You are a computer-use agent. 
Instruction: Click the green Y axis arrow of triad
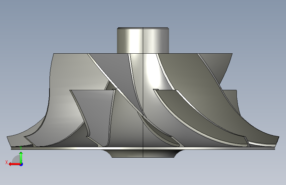tap(21, 158)
